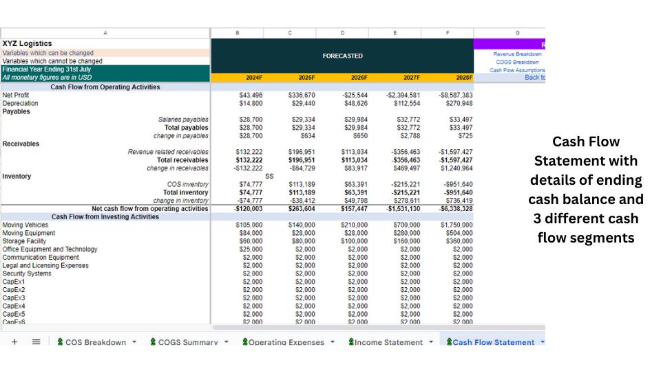Select the 2024F year header cell
Screen dimensions: 661x371
[x=238, y=78]
